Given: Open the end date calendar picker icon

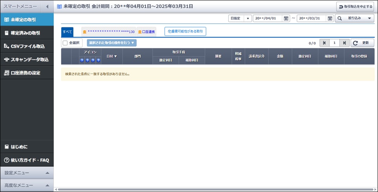Looking at the screenshot, I should click(330, 18).
